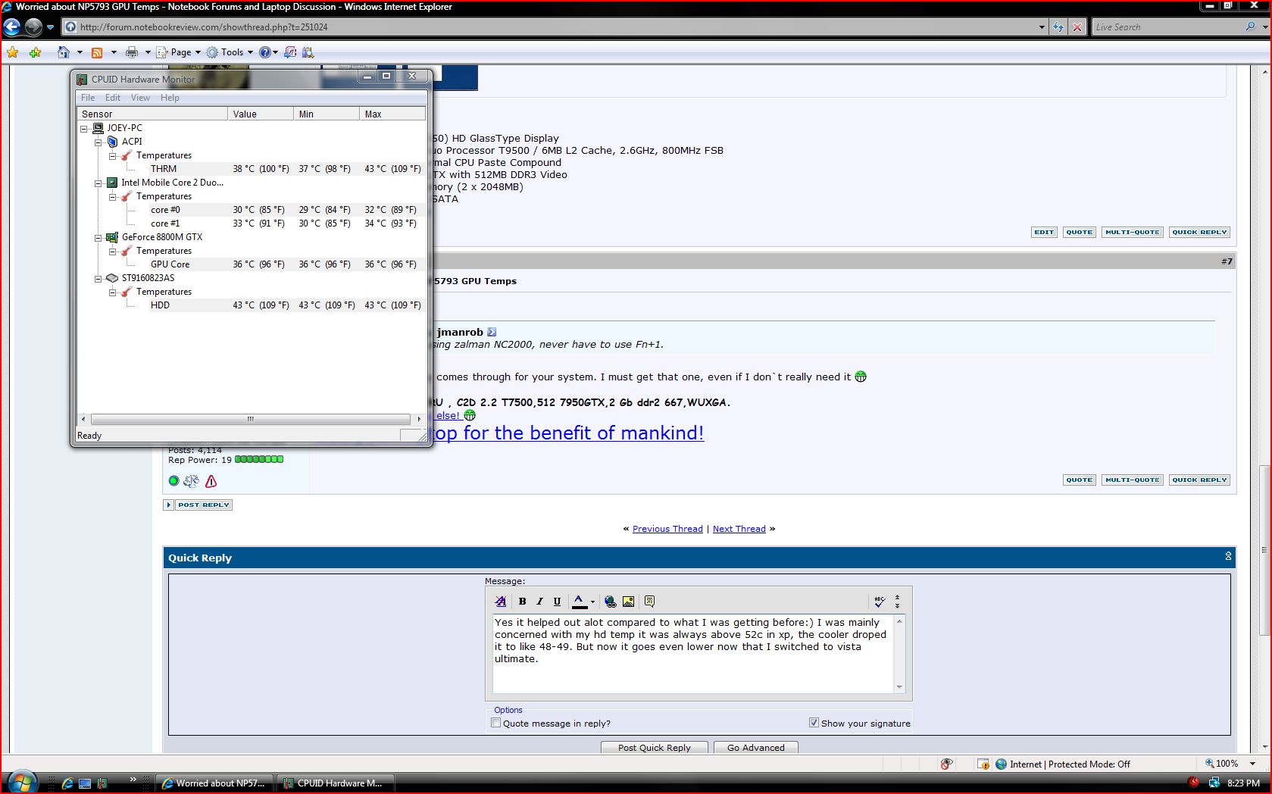Click the Value column header in Hardware Monitor

pyautogui.click(x=261, y=114)
